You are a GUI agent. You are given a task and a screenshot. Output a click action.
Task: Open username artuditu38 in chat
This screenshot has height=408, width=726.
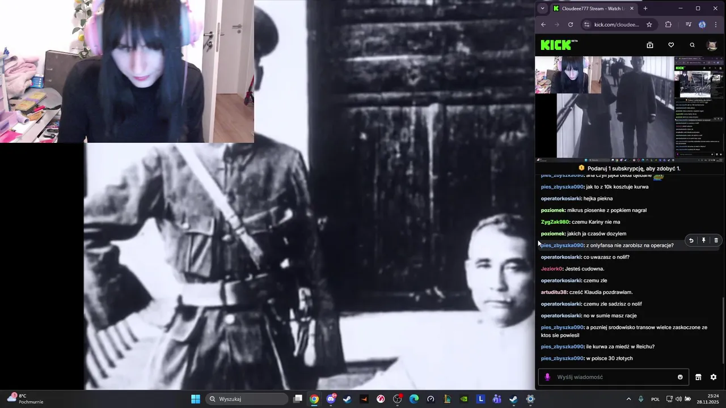554,292
